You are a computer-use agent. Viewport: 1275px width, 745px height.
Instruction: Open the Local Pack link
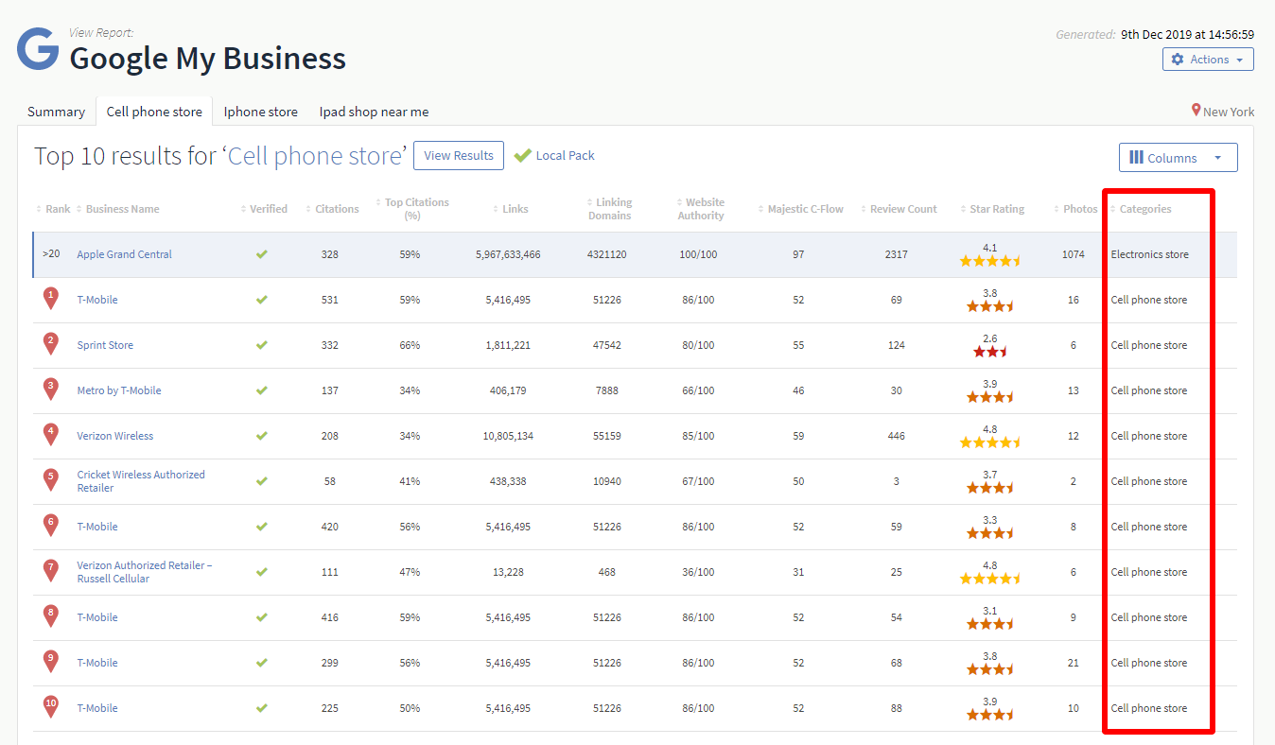[x=565, y=156]
